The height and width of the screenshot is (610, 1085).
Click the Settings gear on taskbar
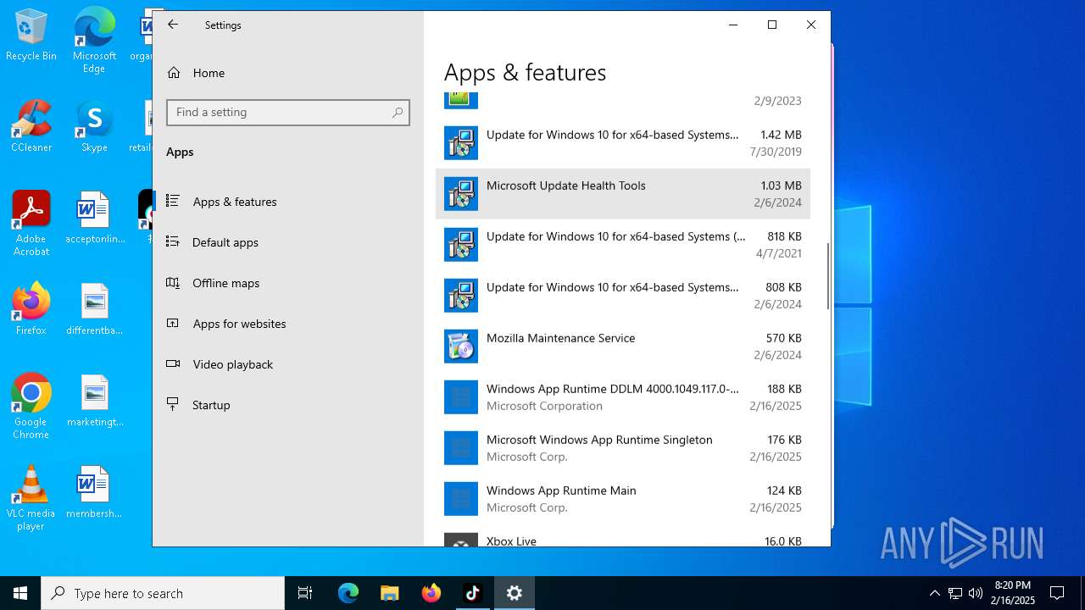[x=514, y=593]
